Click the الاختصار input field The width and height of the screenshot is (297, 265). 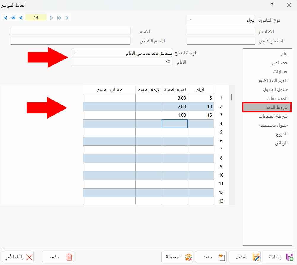tap(221, 31)
